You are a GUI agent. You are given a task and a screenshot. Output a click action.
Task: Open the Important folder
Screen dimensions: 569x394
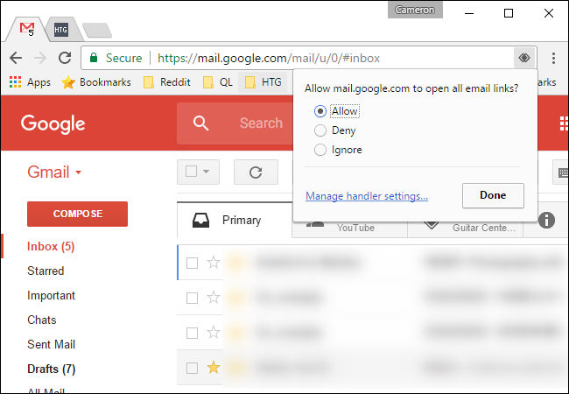tap(51, 295)
